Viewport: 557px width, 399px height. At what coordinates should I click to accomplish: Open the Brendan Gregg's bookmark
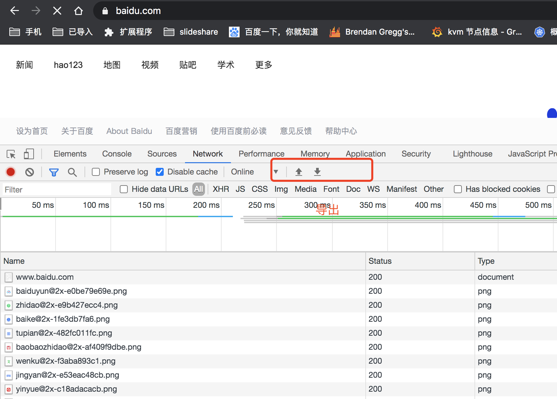[x=372, y=32]
